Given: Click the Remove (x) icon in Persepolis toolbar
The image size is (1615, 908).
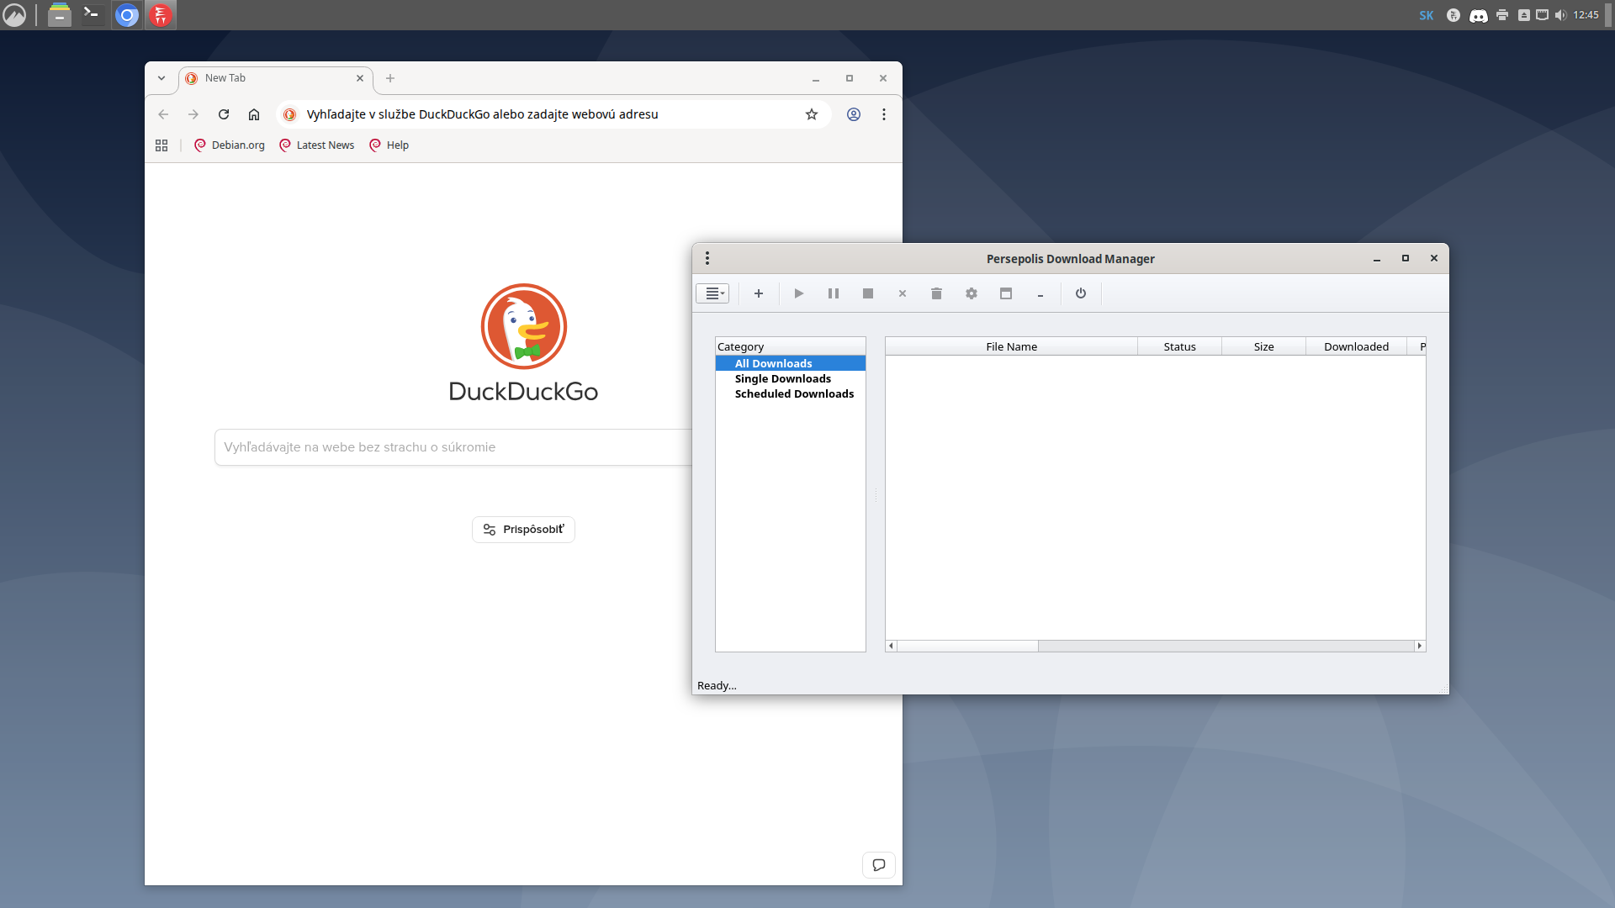Looking at the screenshot, I should pyautogui.click(x=903, y=293).
